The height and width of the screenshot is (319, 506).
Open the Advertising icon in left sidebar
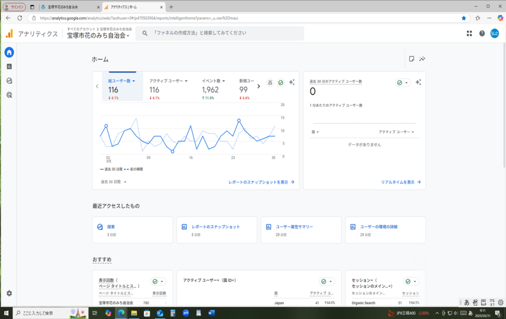[9, 95]
